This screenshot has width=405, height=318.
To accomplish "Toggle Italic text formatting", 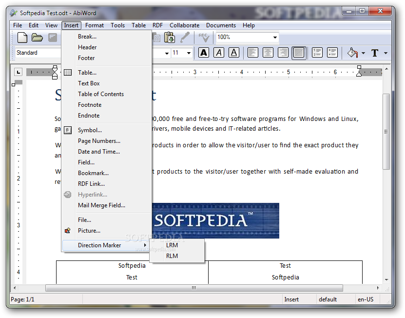I will (x=219, y=53).
